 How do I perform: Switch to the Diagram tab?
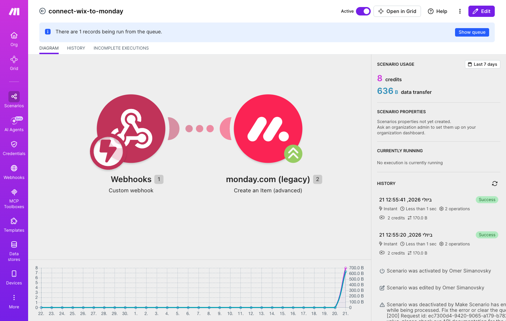(49, 48)
